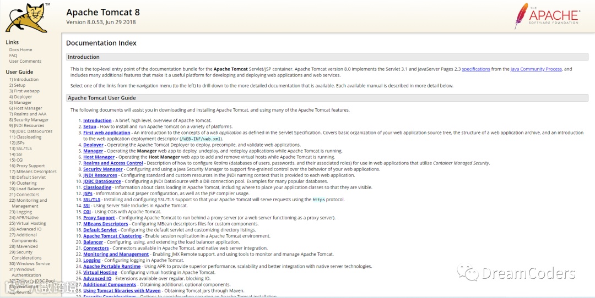Open the Classloading guide link

click(x=98, y=187)
